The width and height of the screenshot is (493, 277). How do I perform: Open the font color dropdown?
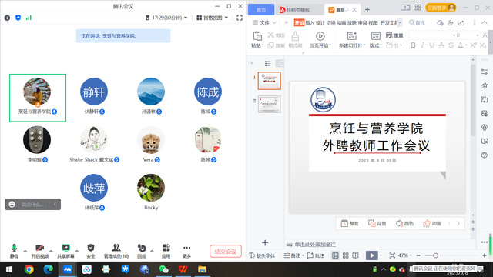coord(466,45)
